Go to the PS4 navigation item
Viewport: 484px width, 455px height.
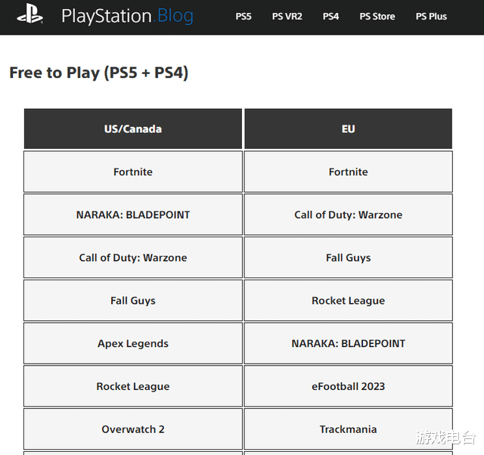coord(330,17)
